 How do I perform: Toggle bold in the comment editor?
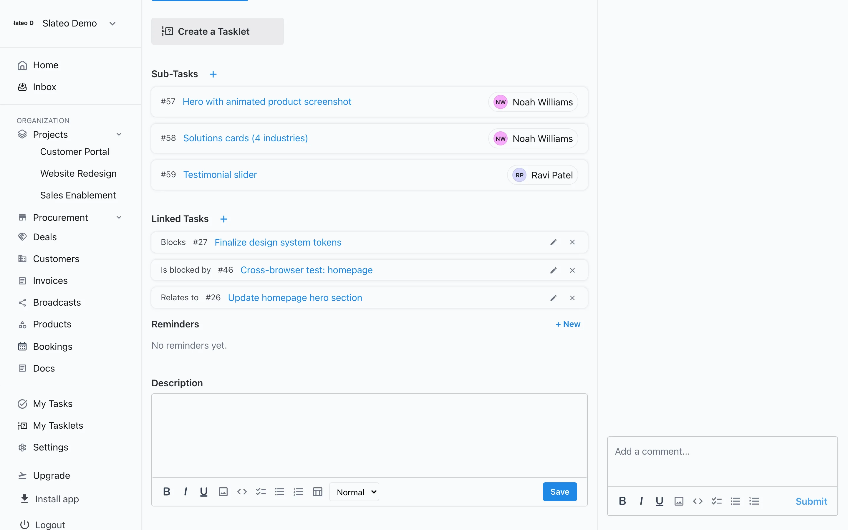(x=622, y=501)
